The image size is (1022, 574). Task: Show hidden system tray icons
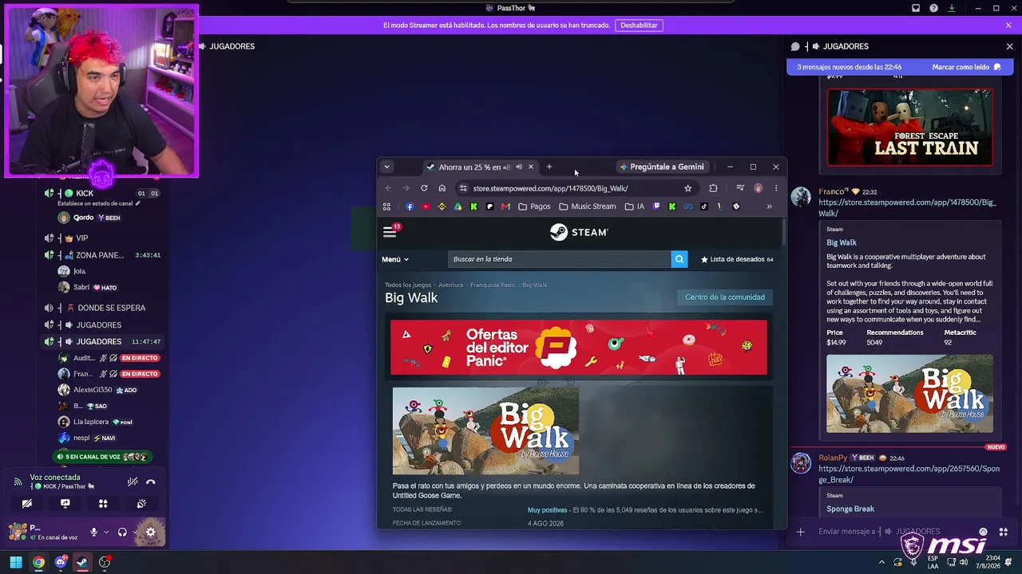coord(881,562)
